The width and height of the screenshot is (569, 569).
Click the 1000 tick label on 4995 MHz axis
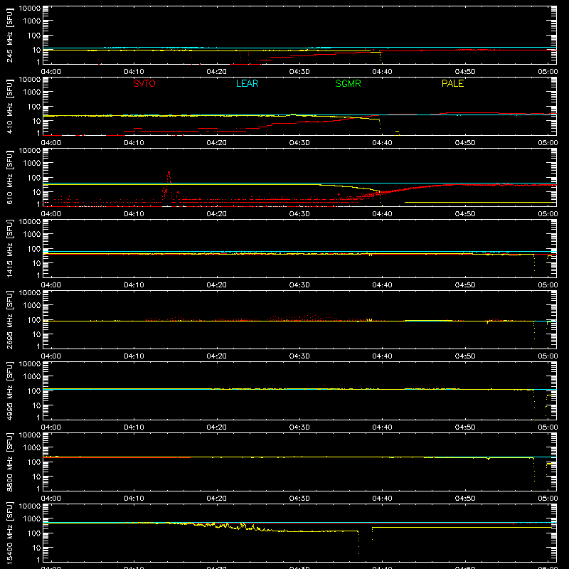32,376
